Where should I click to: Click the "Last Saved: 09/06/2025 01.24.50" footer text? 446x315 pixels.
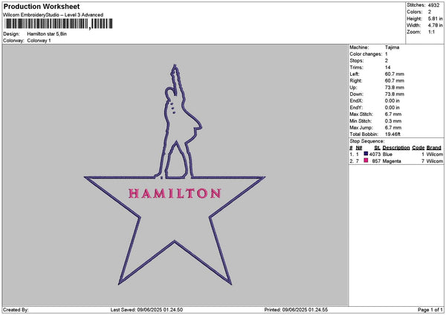pos(146,310)
